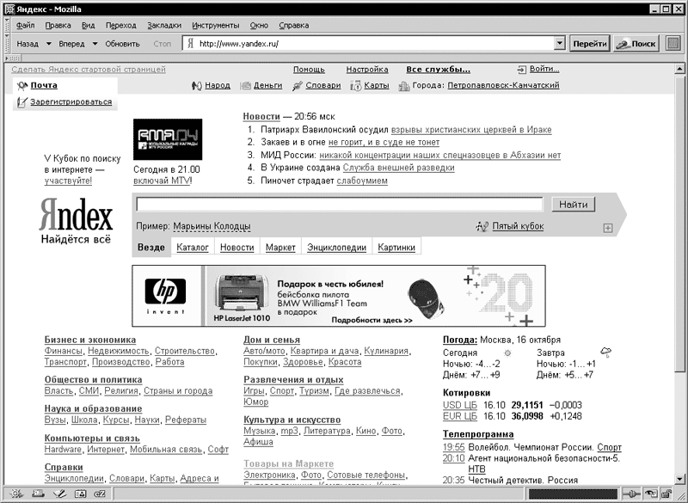This screenshot has height=503, width=688.
Task: Open the Вперед history dropdown arrow
Action: [95, 44]
